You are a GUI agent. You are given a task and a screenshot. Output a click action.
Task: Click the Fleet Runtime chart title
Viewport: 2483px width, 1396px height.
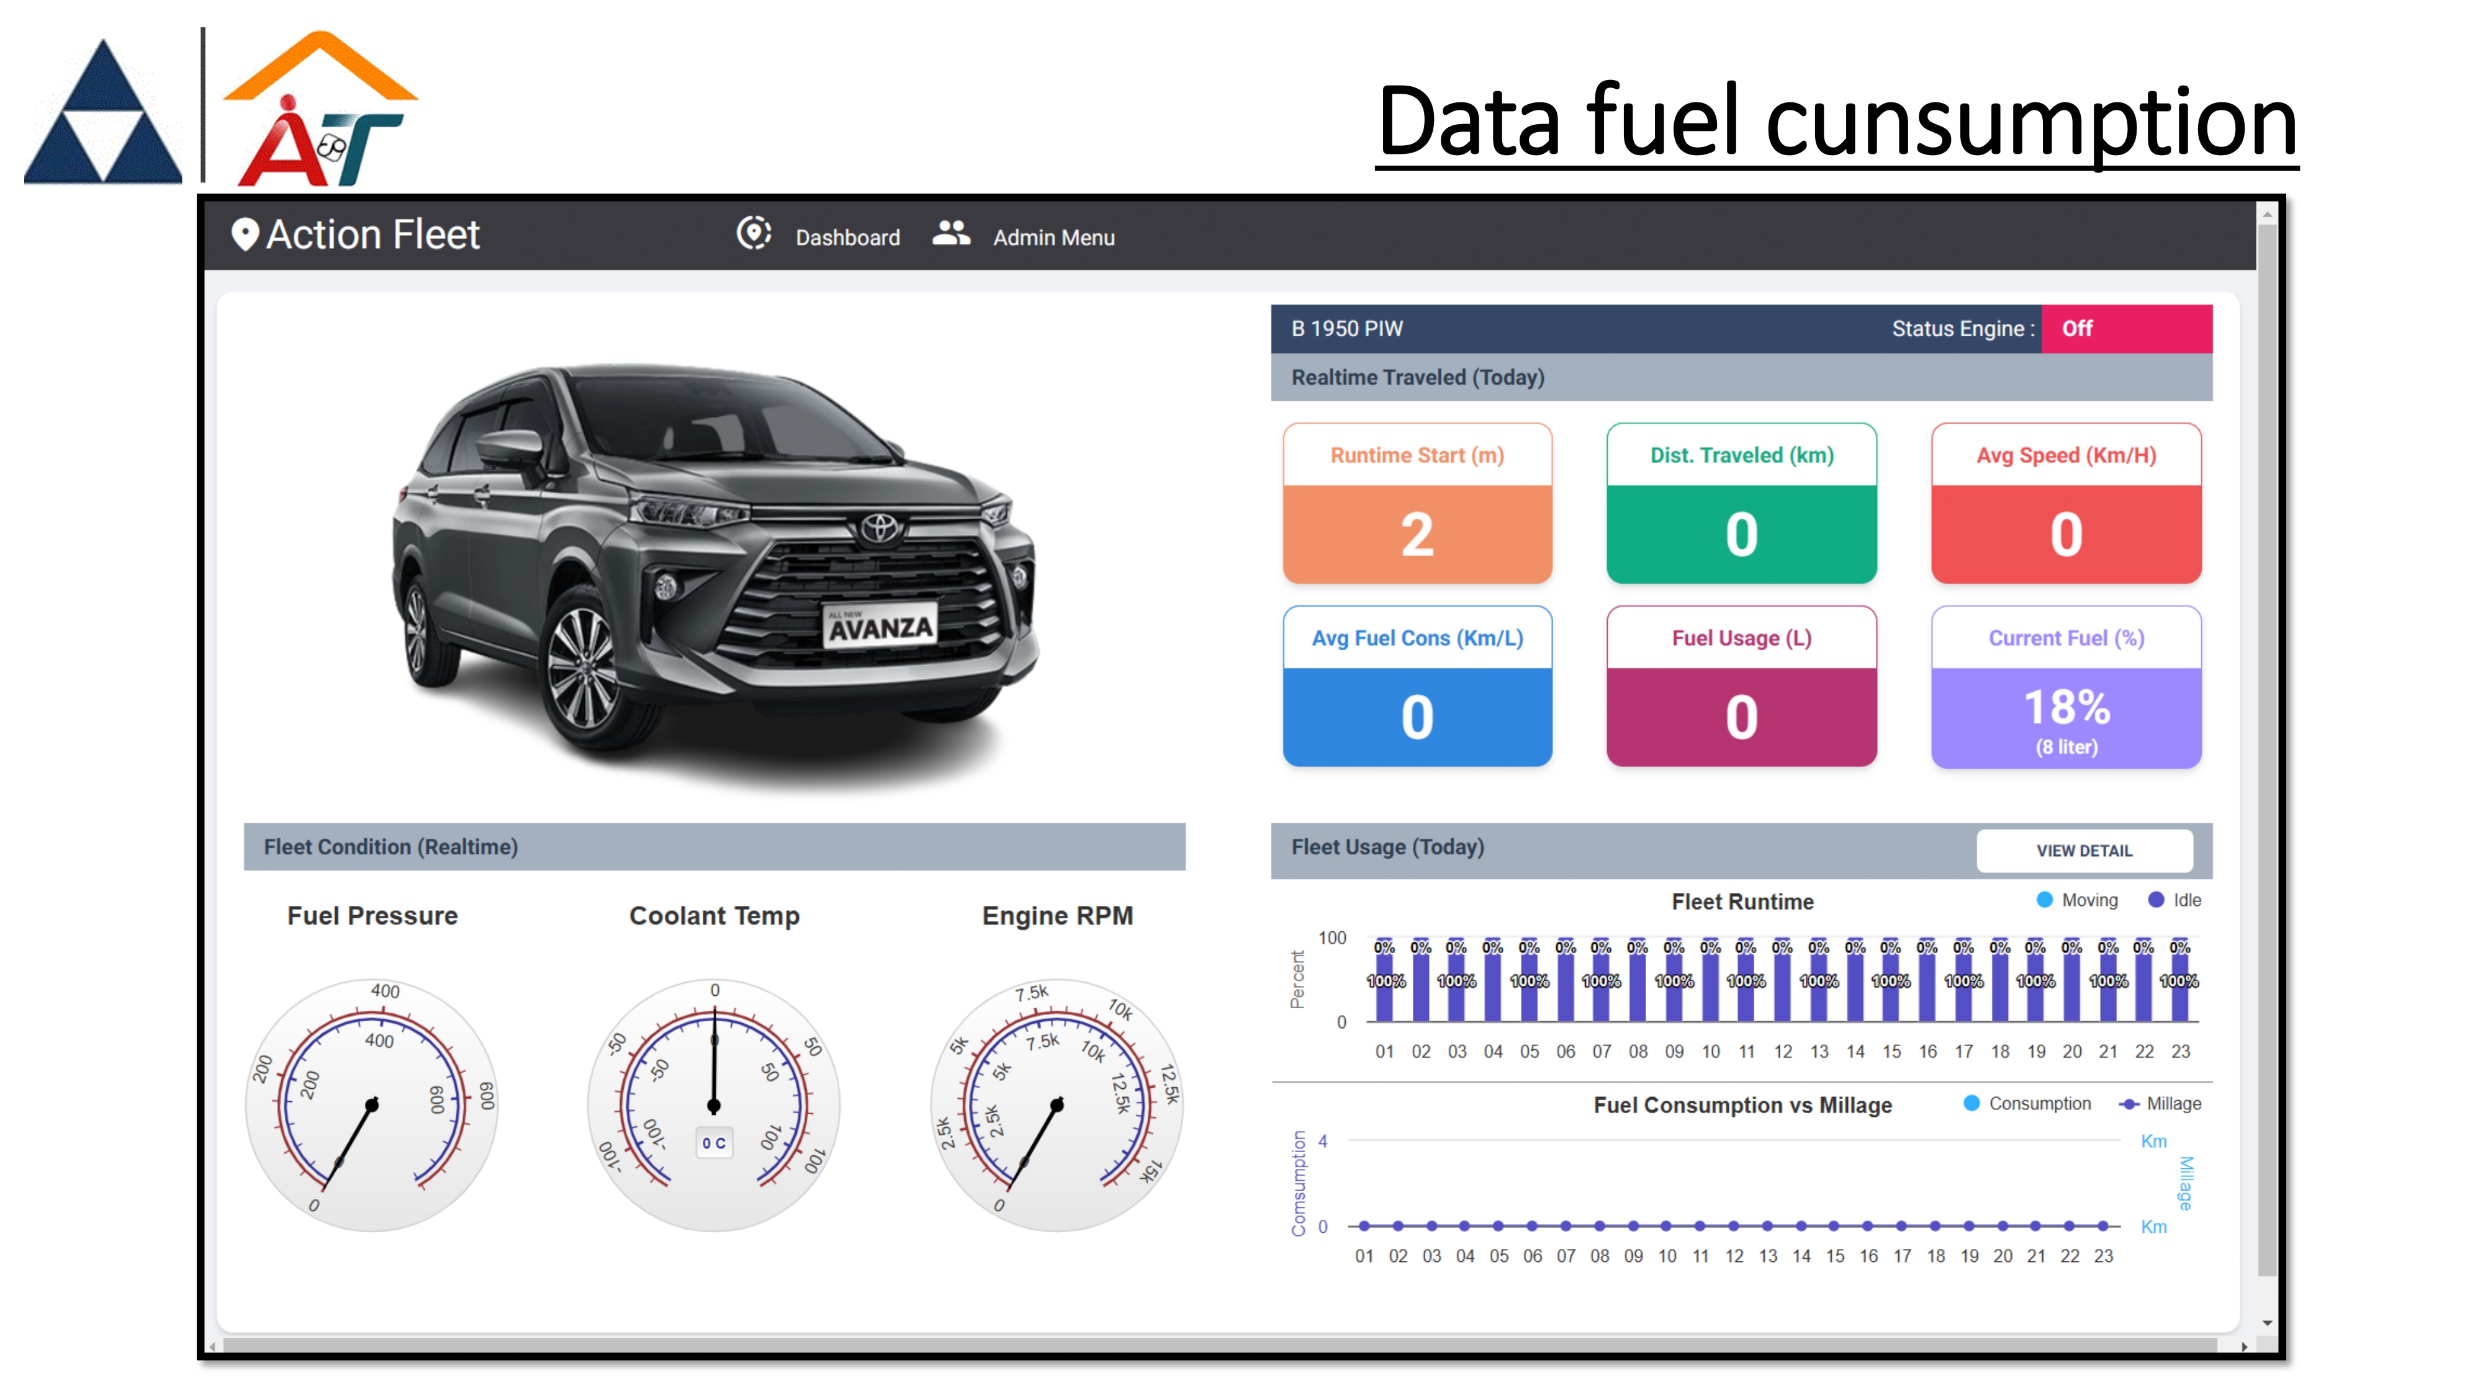point(1742,902)
